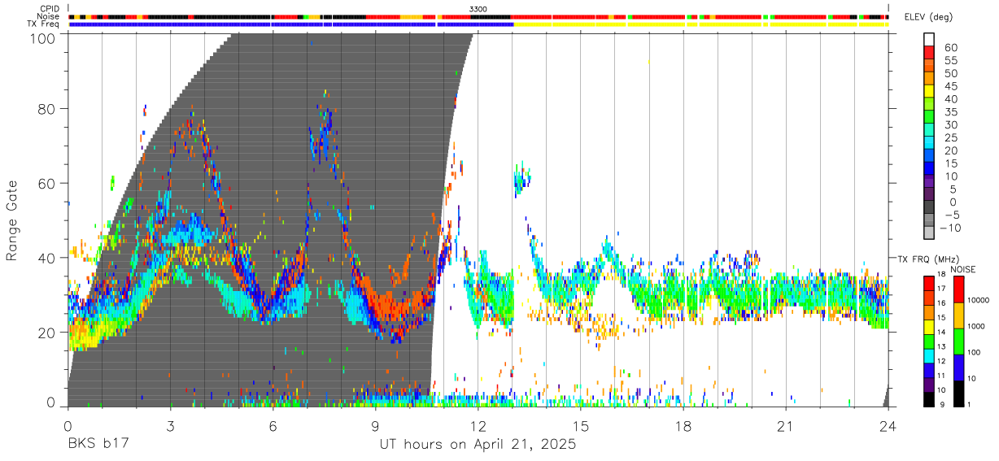Click the BKS b17 radar beam label
The width and height of the screenshot is (999, 461).
98,445
